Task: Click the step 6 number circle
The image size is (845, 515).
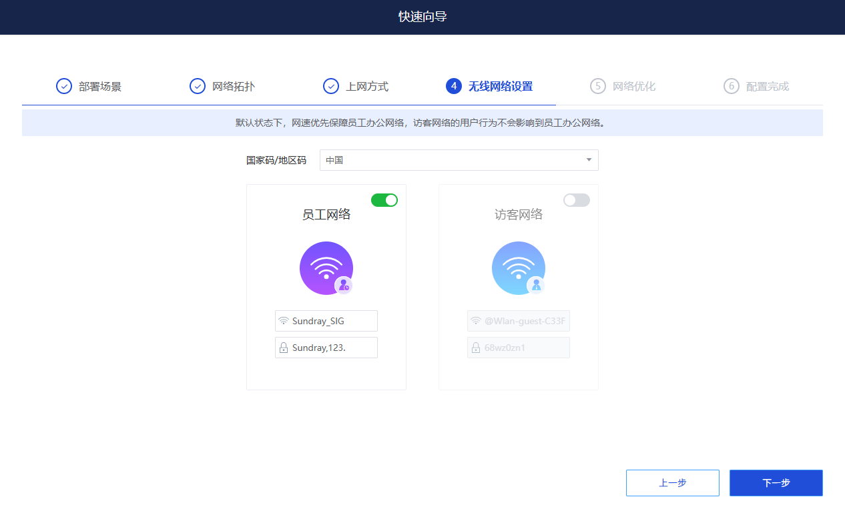Action: [732, 86]
